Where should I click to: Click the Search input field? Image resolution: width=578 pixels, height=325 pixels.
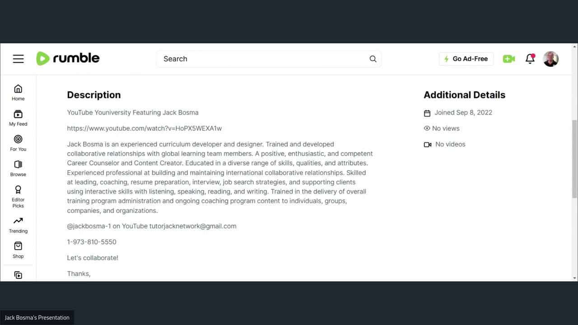262,59
